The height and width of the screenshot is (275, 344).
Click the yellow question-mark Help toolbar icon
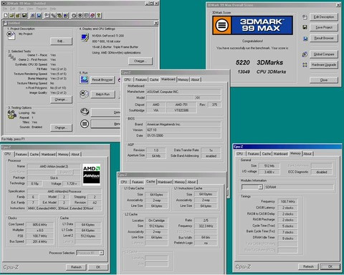pyautogui.click(x=99, y=16)
